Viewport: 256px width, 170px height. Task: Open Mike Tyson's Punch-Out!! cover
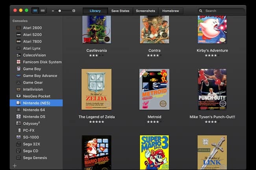(212, 90)
